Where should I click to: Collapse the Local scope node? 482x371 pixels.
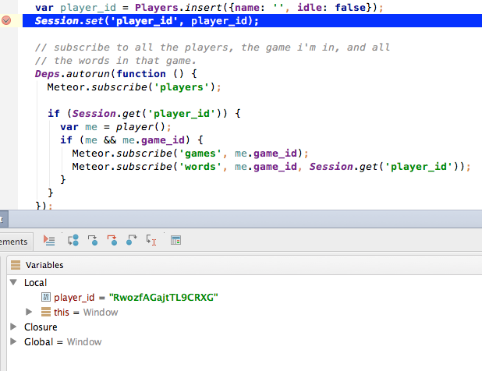[13, 282]
